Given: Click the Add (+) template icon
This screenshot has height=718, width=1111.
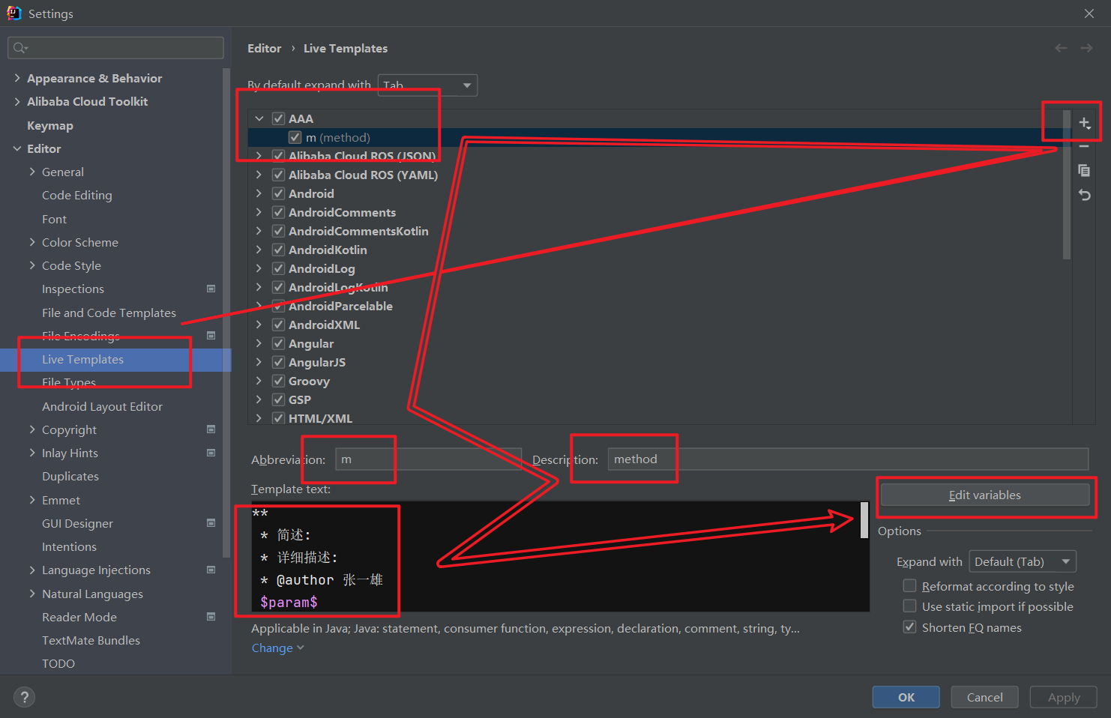Looking at the screenshot, I should (x=1084, y=123).
